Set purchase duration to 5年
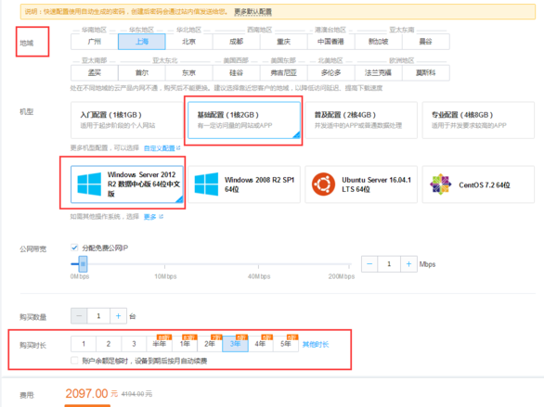Viewport: 544px width, 407px height. pos(286,344)
